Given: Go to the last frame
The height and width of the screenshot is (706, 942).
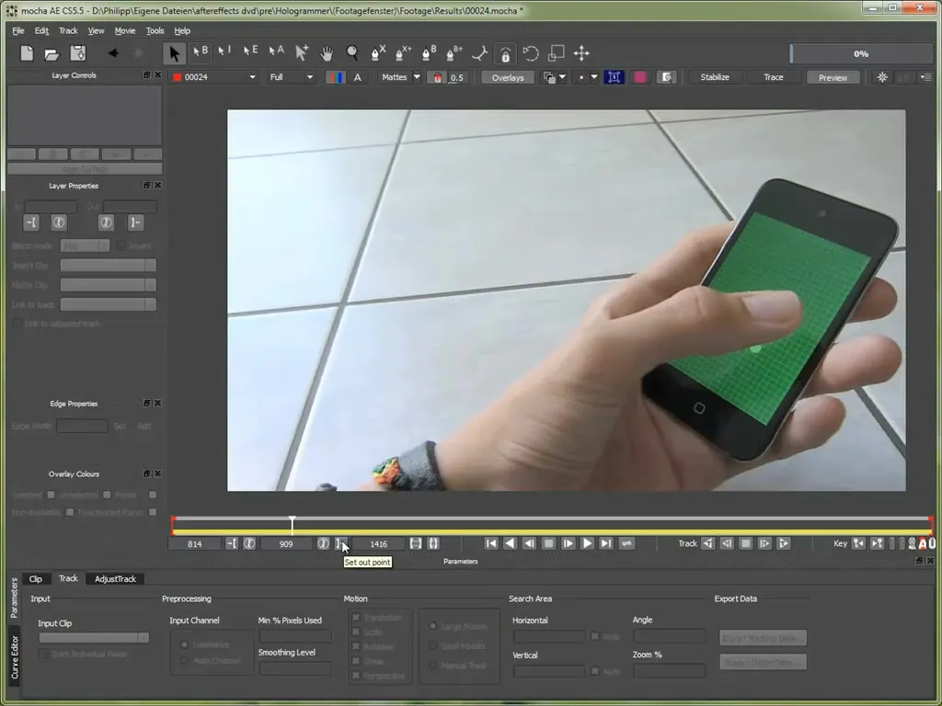Looking at the screenshot, I should tap(606, 543).
